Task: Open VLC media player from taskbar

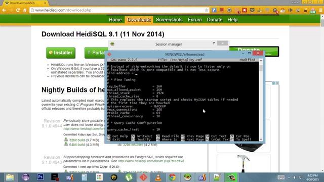Action: [158, 177]
